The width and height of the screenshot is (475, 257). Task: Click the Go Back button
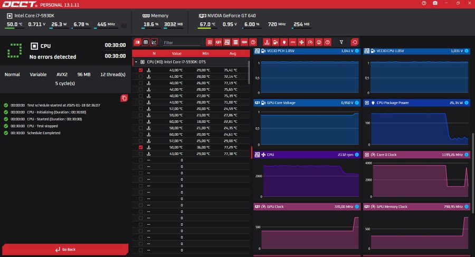(65, 250)
